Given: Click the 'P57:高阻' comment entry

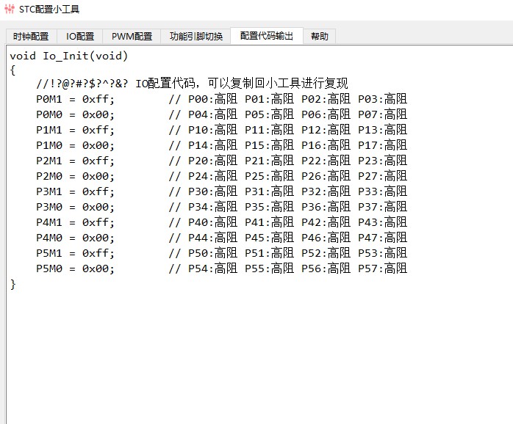Looking at the screenshot, I should coord(382,268).
